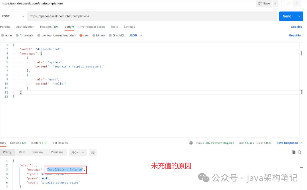Search the response with the magnifier icon
This screenshot has height=190, width=307.
pyautogui.click(x=299, y=152)
